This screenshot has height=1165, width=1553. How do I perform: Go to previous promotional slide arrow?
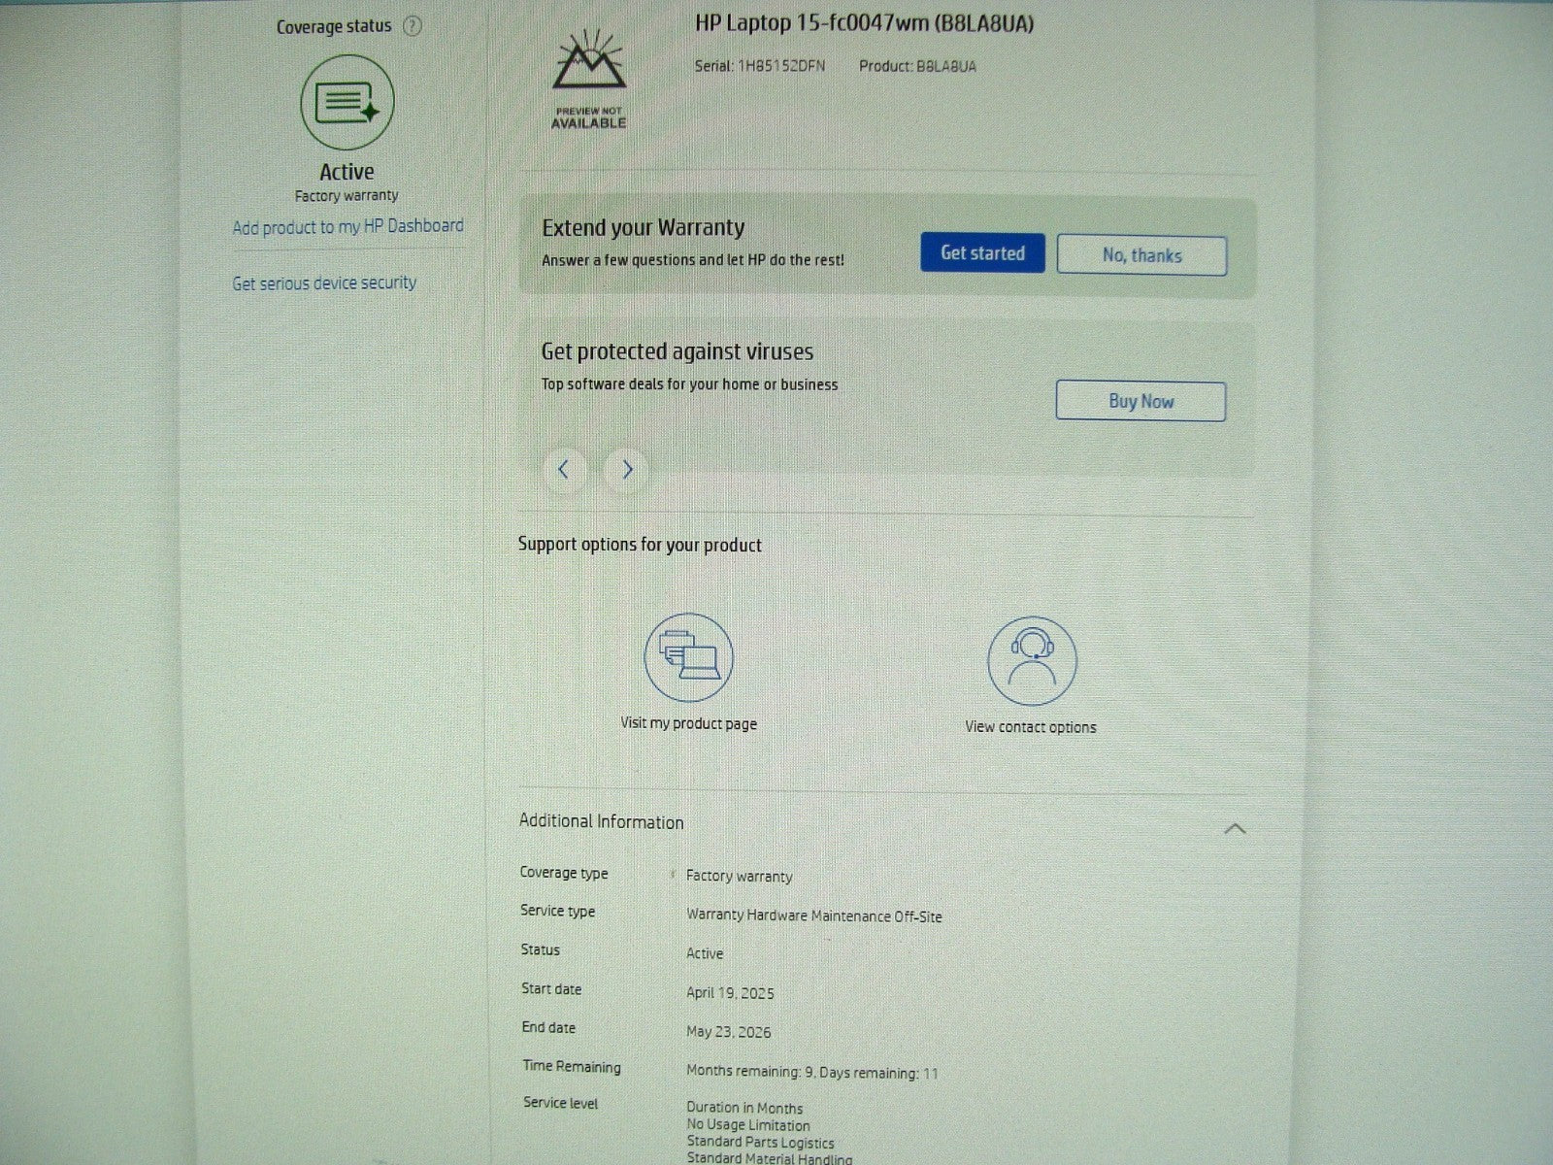564,470
